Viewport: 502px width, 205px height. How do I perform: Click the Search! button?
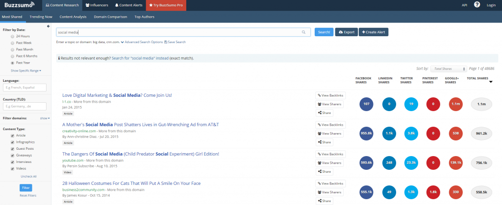pyautogui.click(x=324, y=32)
